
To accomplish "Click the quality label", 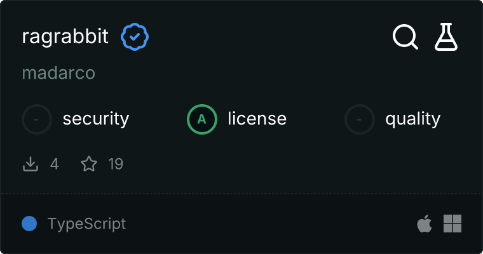I will (412, 119).
